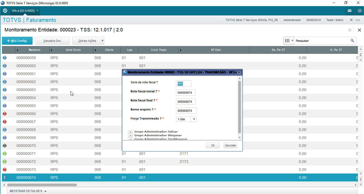364x194 pixels.
Task: Click the blue status icon of row 000000060
Action: tap(5, 66)
